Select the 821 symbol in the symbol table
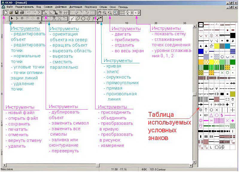This screenshot has width=239, height=172. point(206,115)
